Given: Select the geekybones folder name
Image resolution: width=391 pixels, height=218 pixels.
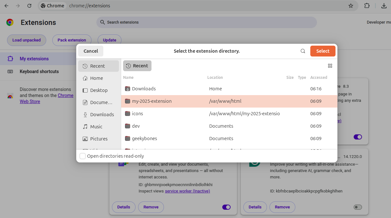Looking at the screenshot, I should tap(144, 139).
